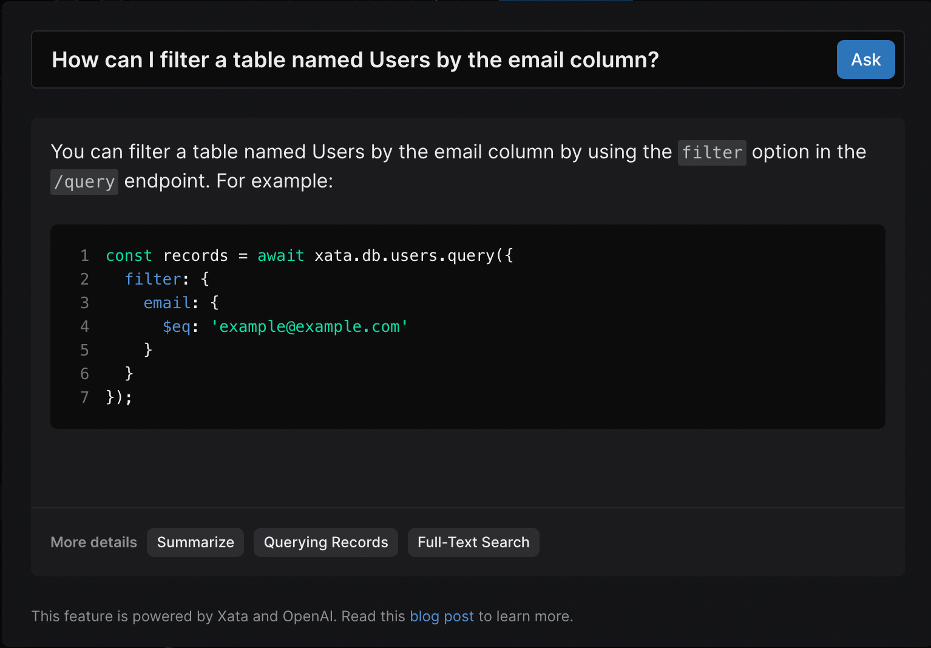Viewport: 931px width, 648px height.
Task: Click the inline filter code snippet
Action: point(711,152)
